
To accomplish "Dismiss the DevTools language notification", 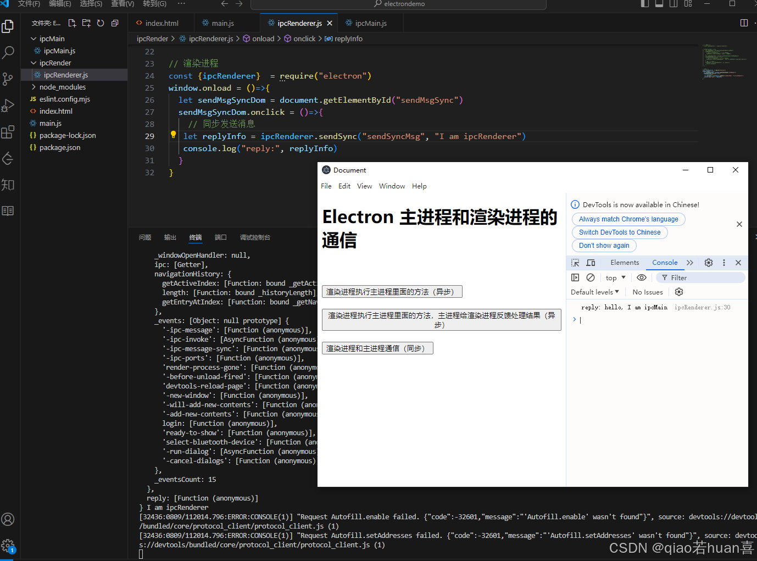I will coord(739,224).
